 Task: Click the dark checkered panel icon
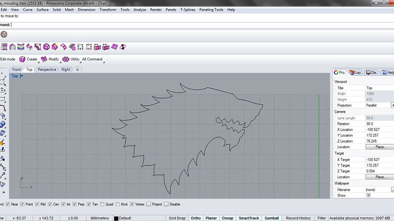[x=123, y=47]
